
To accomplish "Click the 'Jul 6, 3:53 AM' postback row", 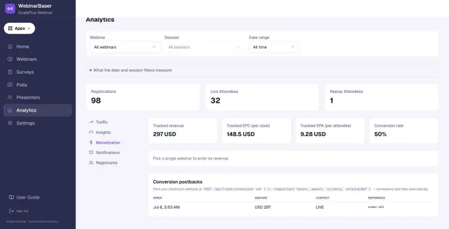I will coord(293,207).
